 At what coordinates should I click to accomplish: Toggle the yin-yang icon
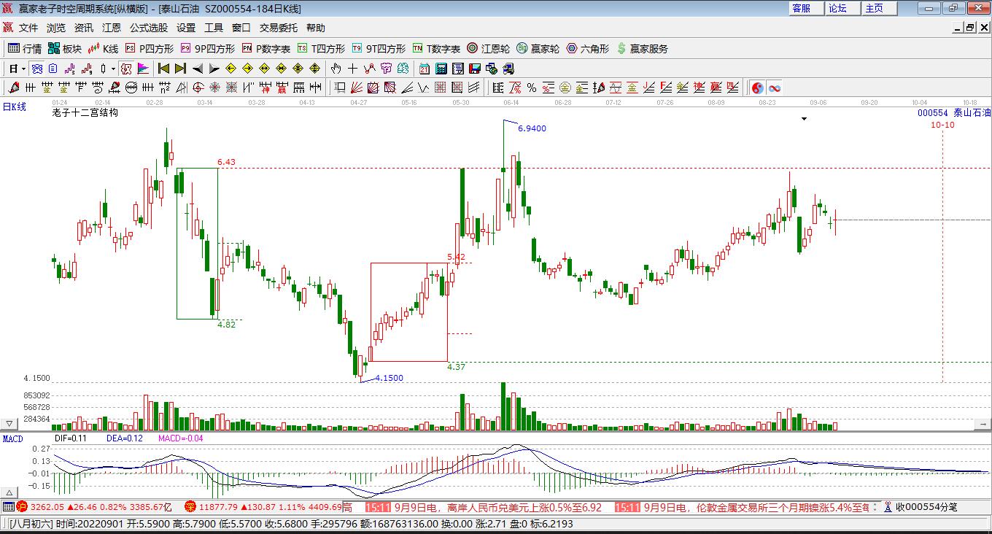click(x=758, y=88)
